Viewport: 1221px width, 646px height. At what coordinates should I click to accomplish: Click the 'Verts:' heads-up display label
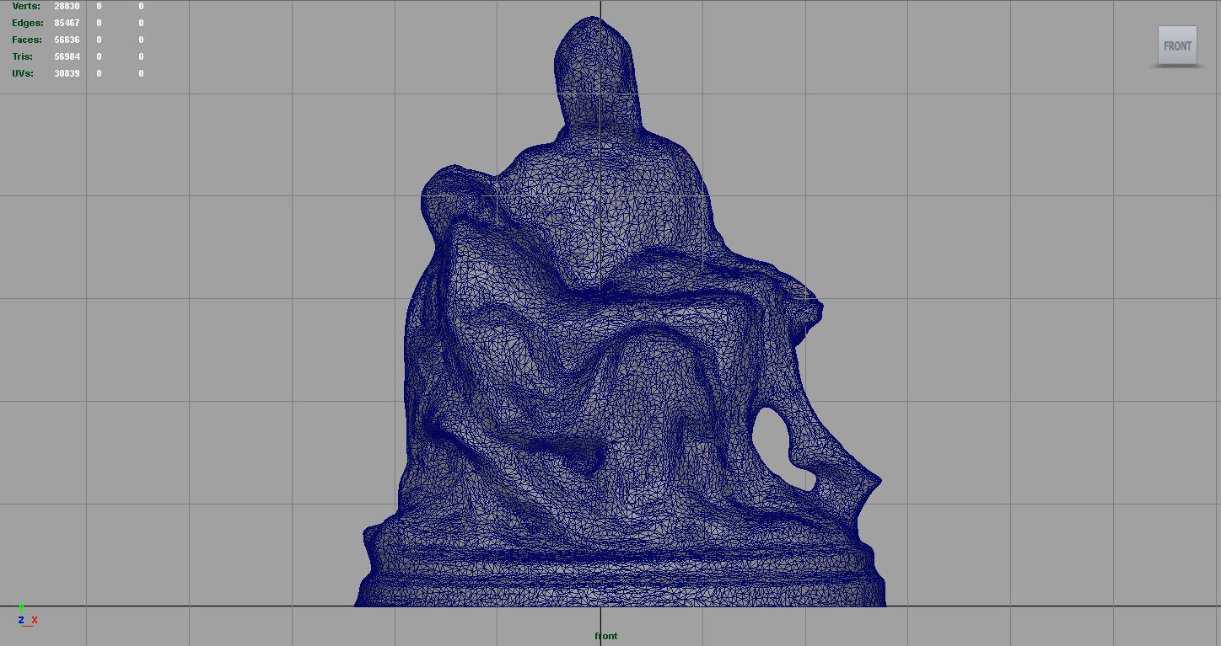coord(26,6)
